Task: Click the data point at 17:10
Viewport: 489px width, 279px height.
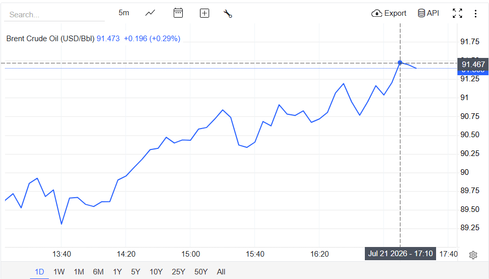Action: (400, 63)
